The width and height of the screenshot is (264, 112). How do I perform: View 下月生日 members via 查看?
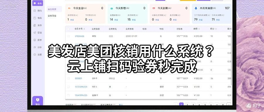pos(90,20)
